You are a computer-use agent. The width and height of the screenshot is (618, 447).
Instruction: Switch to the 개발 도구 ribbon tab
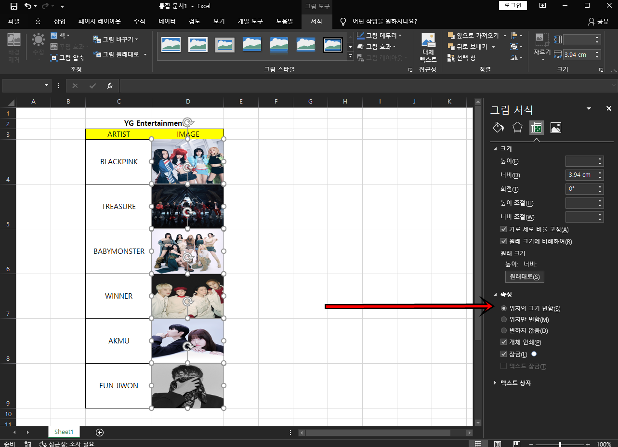(250, 22)
